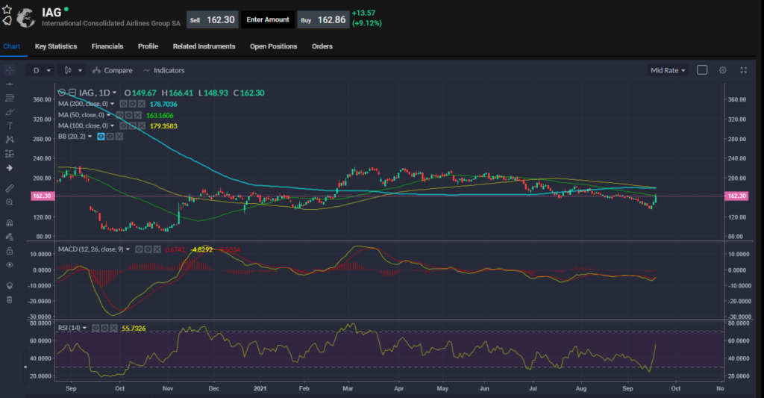Image resolution: width=764 pixels, height=398 pixels.
Task: Click the Enter Amount field
Action: tap(268, 20)
